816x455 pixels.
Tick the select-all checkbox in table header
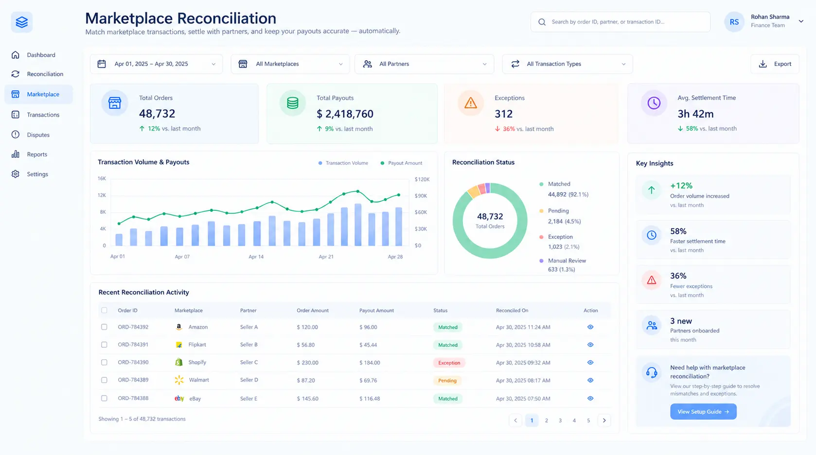tap(104, 310)
